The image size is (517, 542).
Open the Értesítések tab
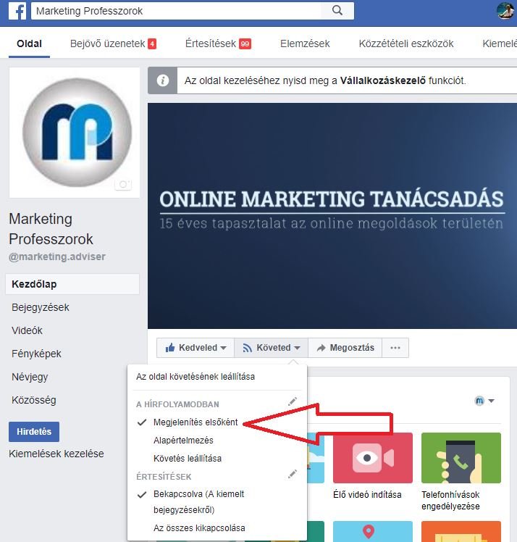[218, 44]
